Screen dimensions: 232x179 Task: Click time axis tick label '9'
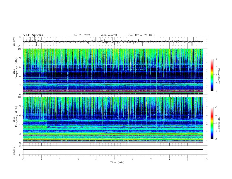click(x=187, y=159)
